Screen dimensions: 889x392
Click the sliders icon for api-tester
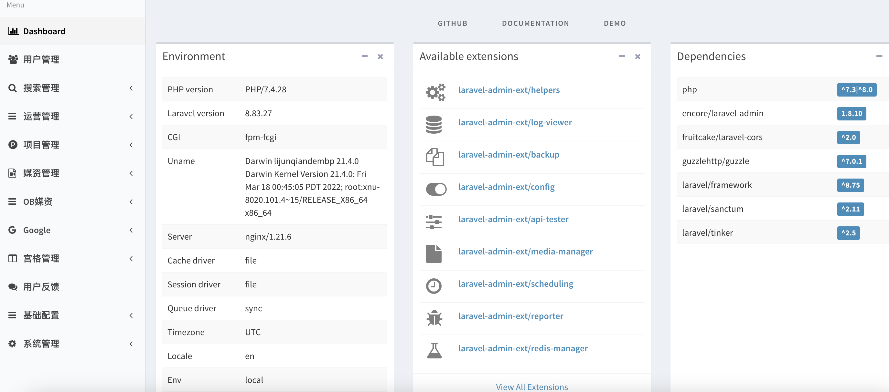[434, 222]
